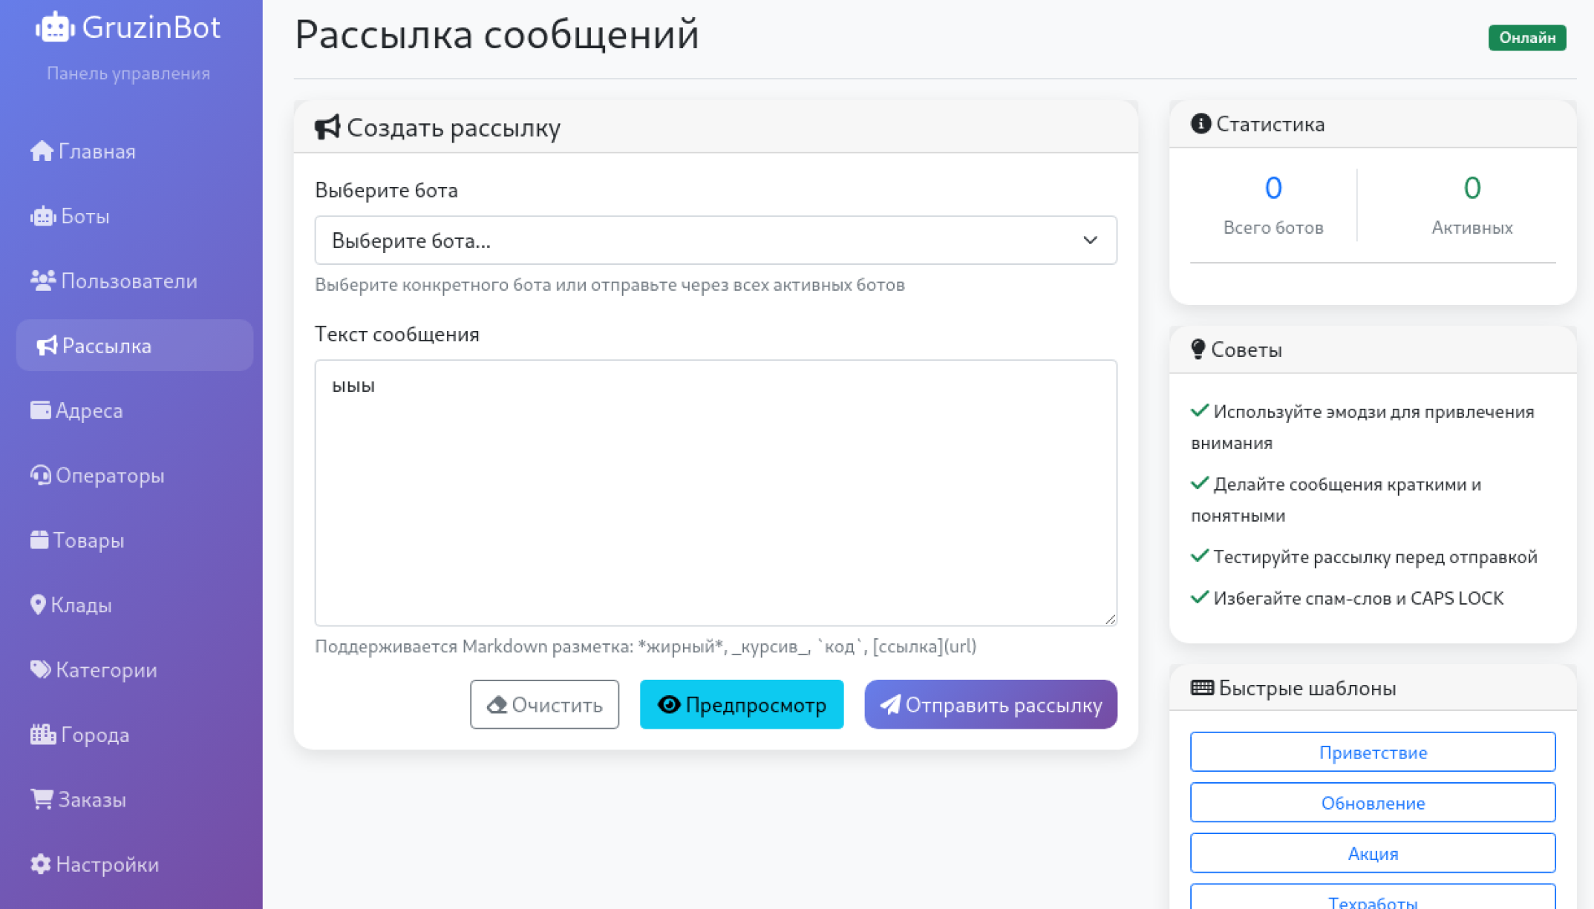
Task: Open the Города sidebar page
Action: (94, 735)
